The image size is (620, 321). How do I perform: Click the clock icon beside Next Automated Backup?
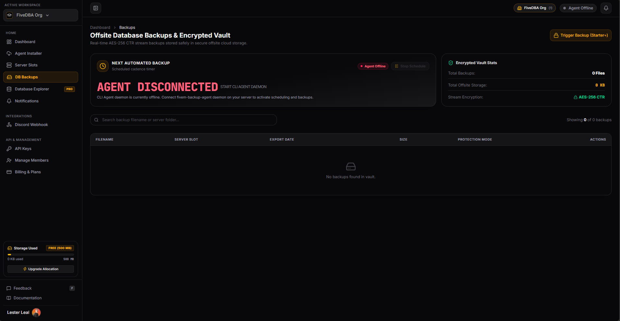(x=103, y=66)
